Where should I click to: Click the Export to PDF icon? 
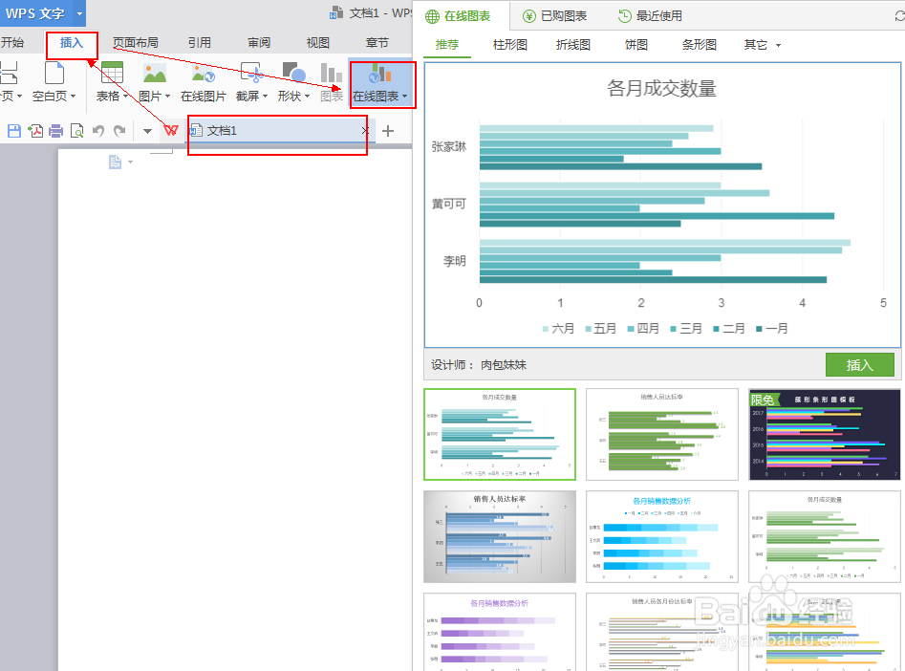(x=34, y=131)
